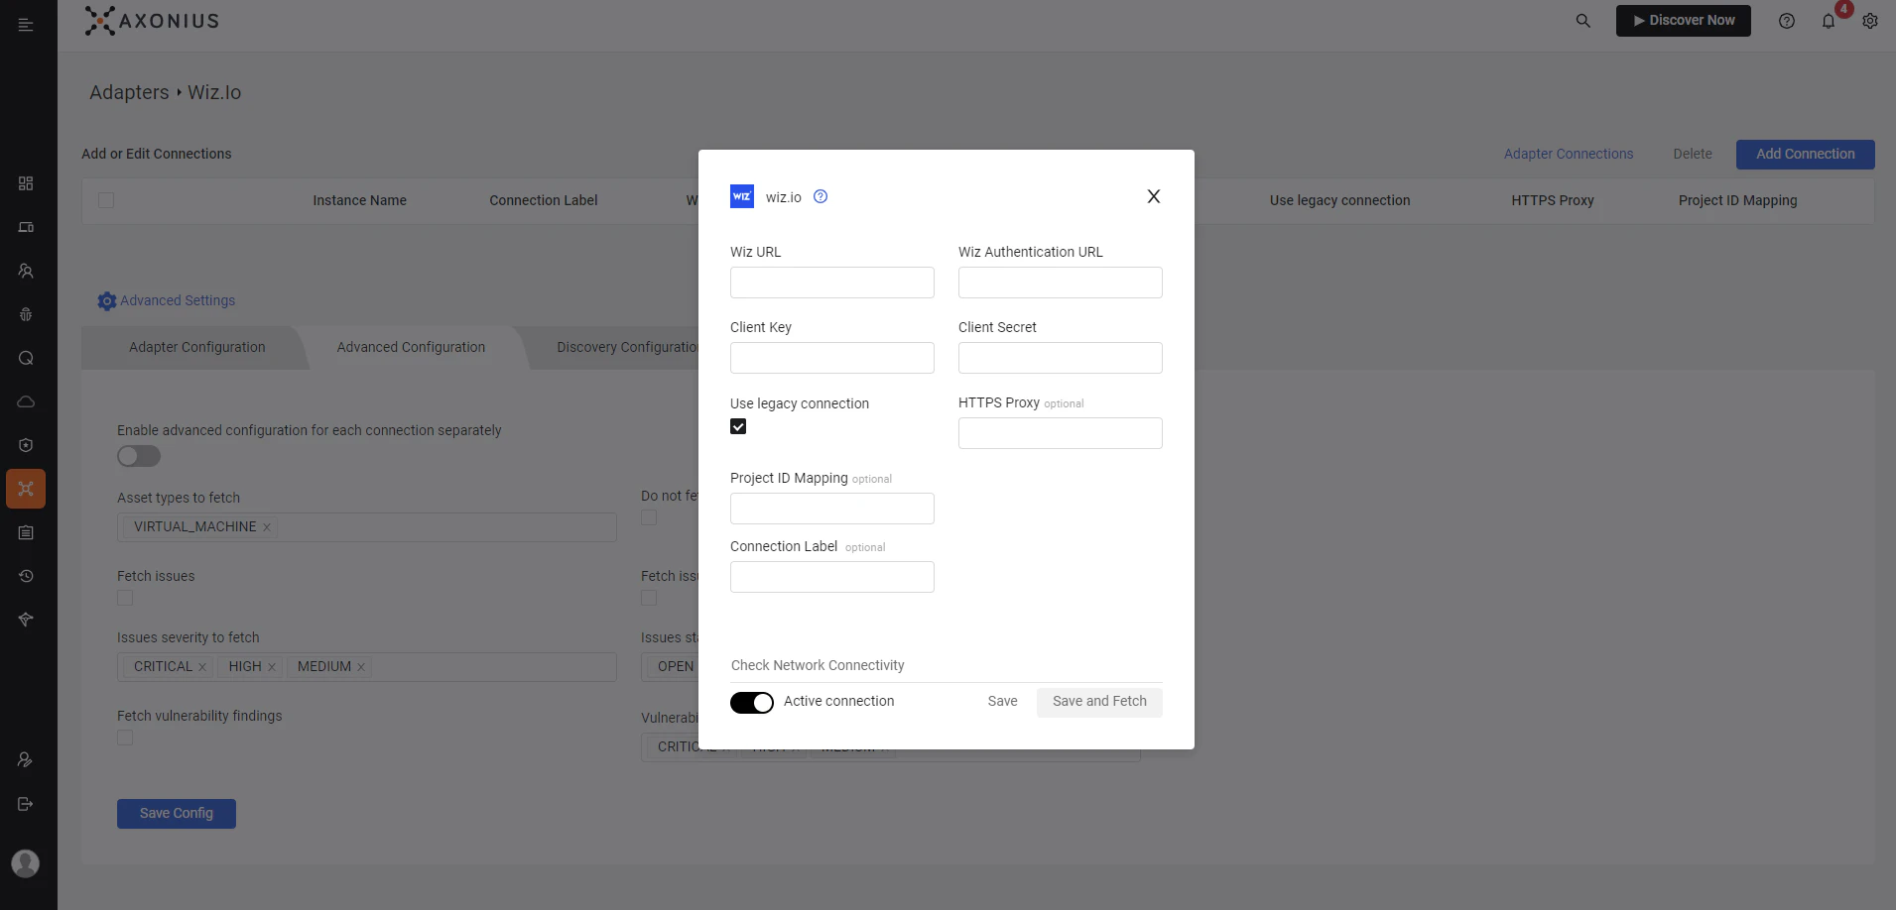This screenshot has height=910, width=1896.
Task: Open the Dashboard icon in sidebar
Action: [26, 183]
